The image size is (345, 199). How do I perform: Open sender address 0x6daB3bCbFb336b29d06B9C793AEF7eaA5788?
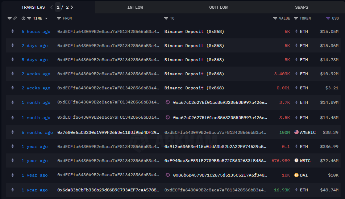(108, 190)
